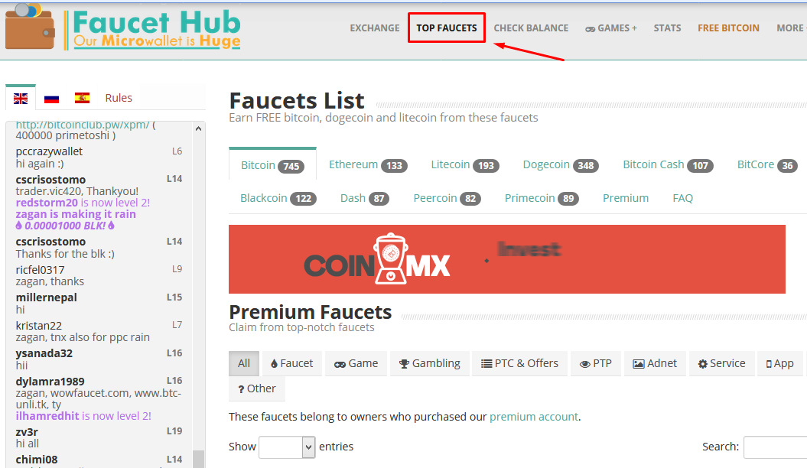Click username ricfel0317 in chat
This screenshot has height=468, width=807.
[40, 270]
